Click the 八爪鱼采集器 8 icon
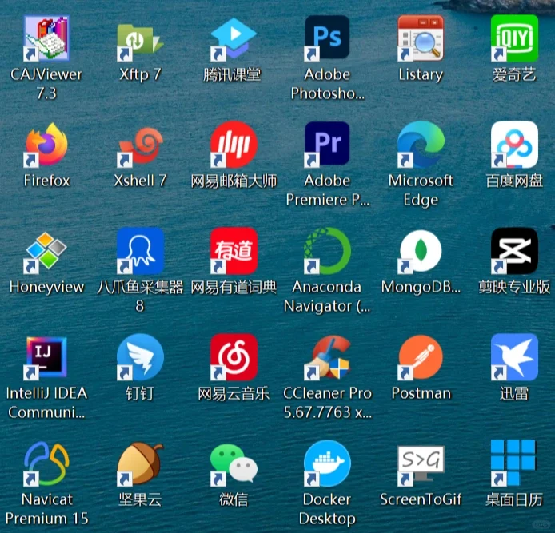 click(140, 251)
